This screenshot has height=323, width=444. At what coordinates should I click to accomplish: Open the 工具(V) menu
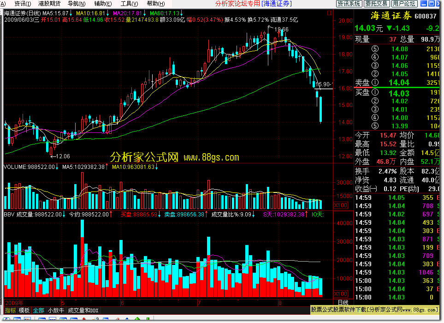pyautogui.click(x=129, y=4)
